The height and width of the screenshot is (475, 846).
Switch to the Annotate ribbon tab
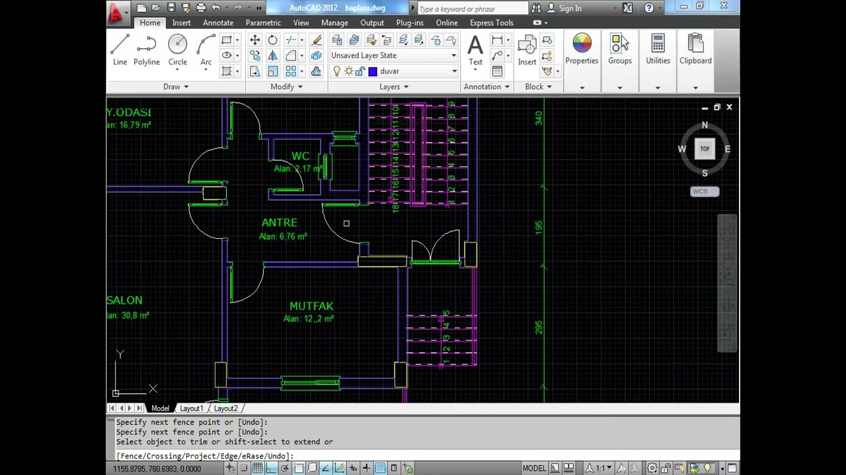click(x=218, y=22)
